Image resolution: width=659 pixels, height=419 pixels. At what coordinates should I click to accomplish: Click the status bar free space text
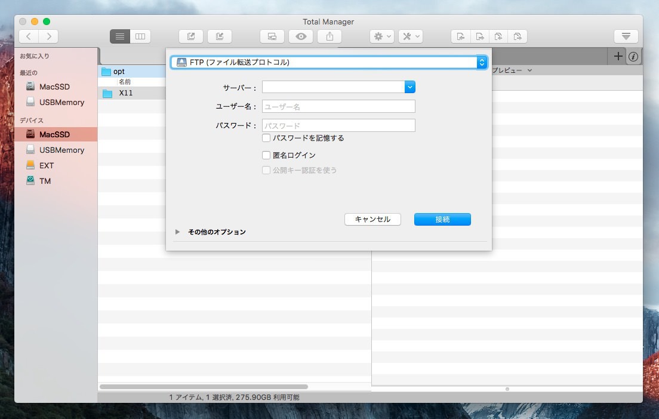(x=267, y=397)
